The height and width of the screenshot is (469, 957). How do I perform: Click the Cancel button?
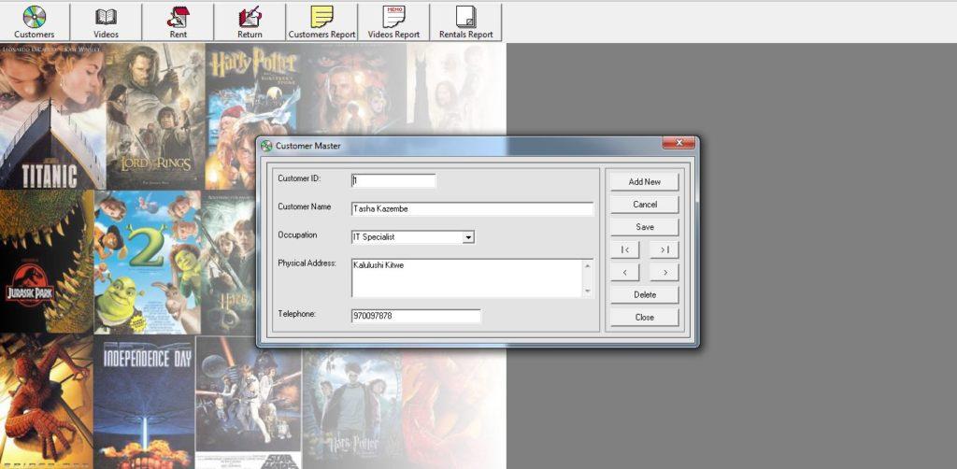pyautogui.click(x=645, y=205)
